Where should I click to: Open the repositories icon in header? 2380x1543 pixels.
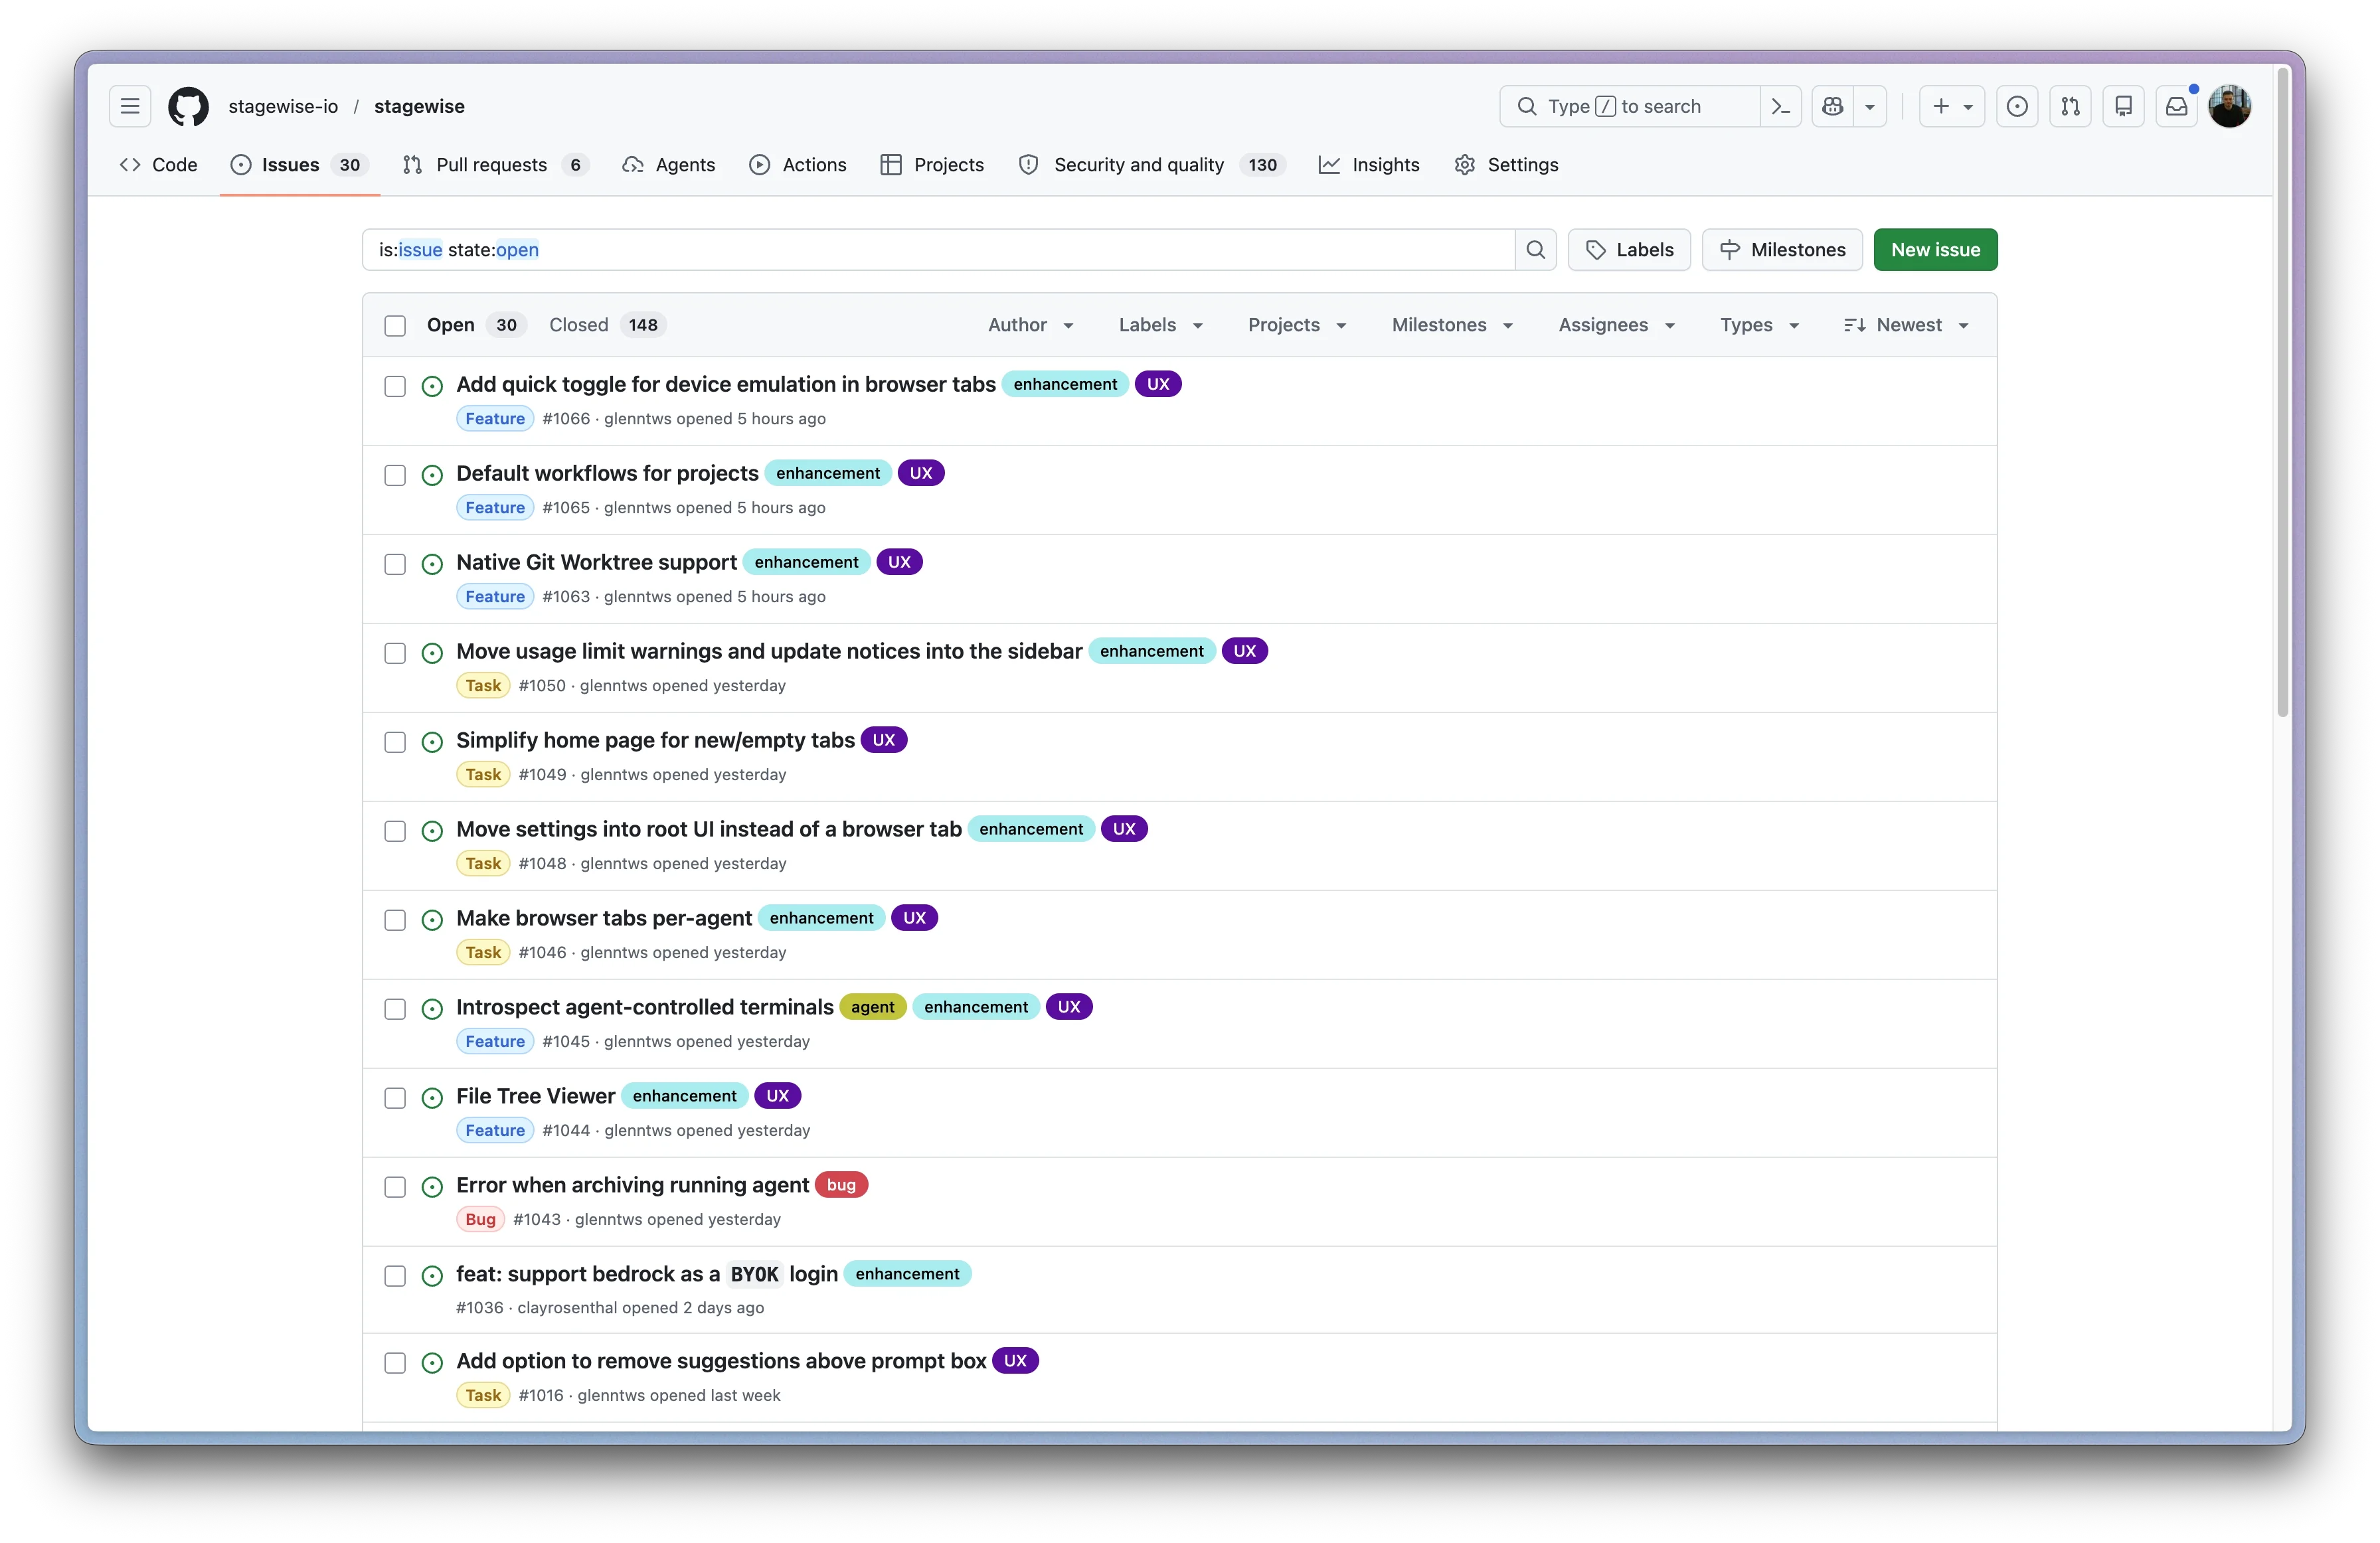coord(2123,106)
